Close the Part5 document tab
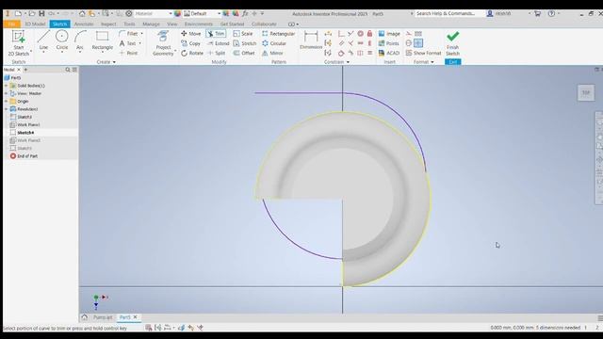Viewport: 603px width, 339px height. [x=135, y=317]
